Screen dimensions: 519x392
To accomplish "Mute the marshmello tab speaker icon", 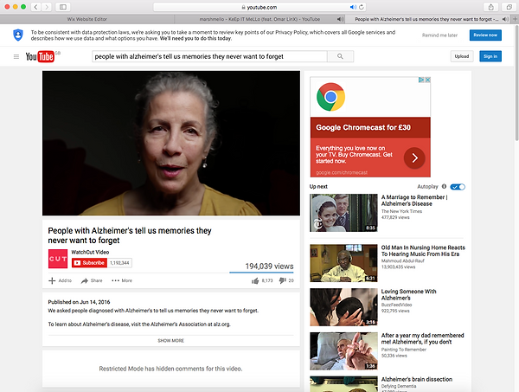I will (340, 19).
